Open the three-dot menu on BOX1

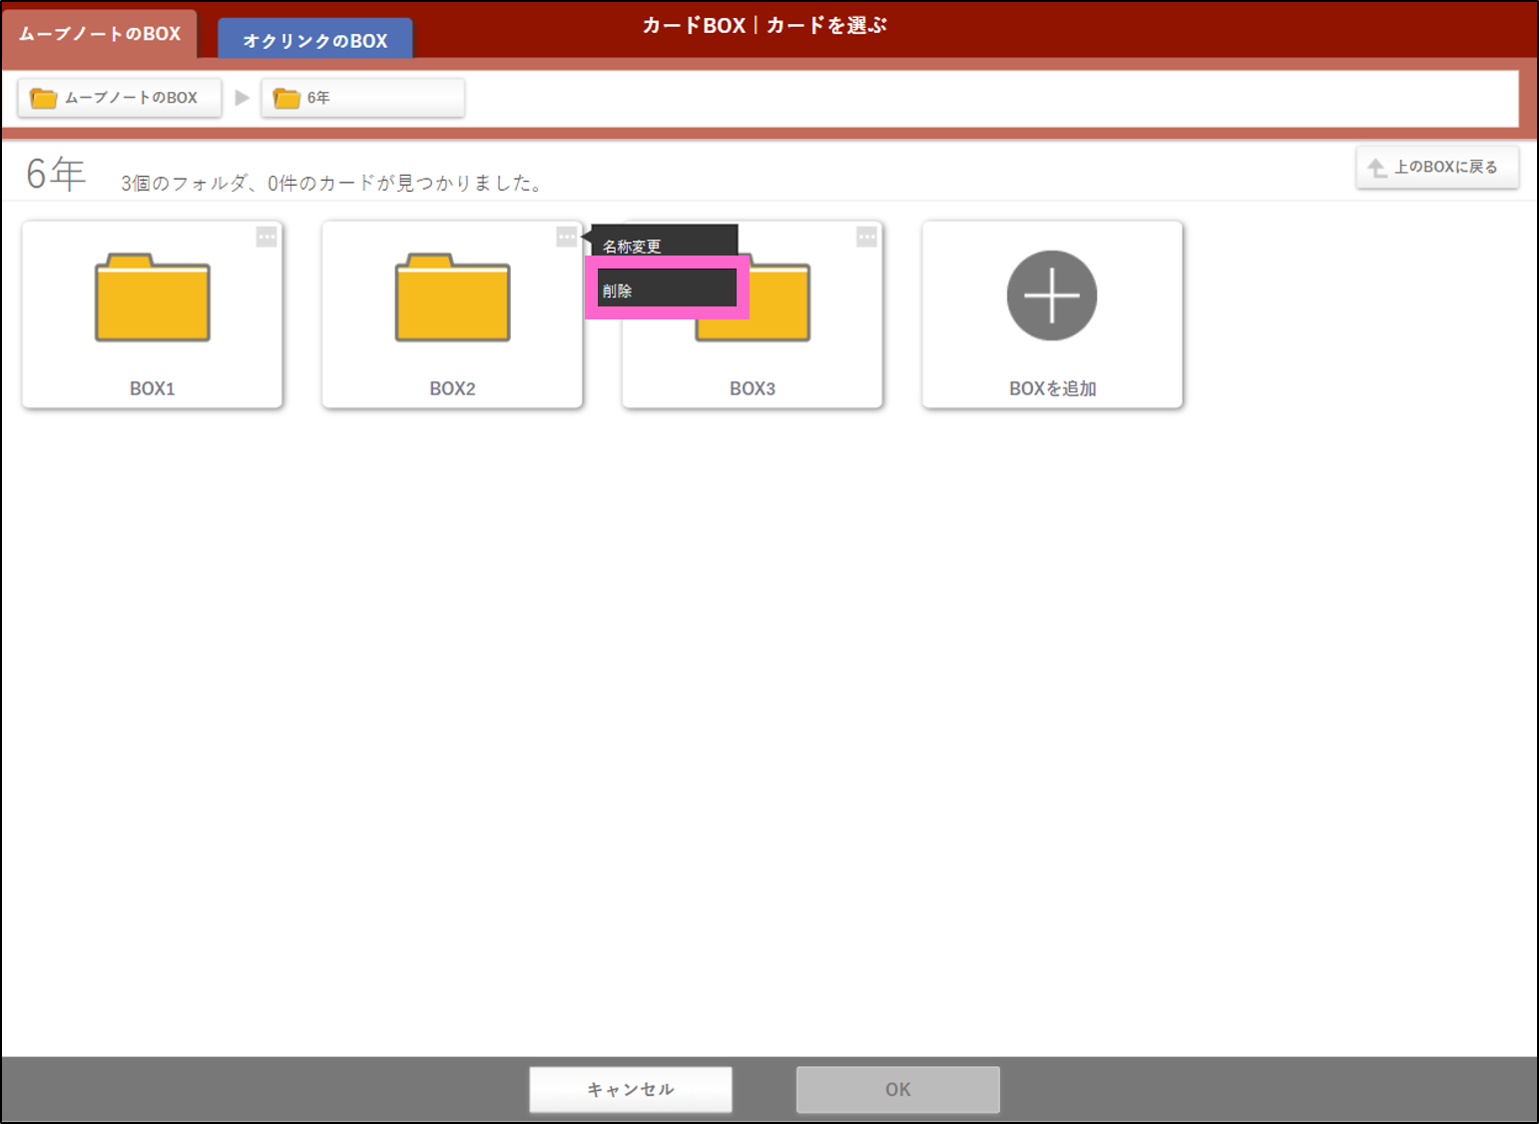[x=266, y=237]
